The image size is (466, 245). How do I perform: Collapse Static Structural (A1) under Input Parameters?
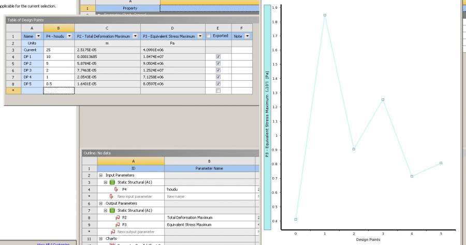106,182
